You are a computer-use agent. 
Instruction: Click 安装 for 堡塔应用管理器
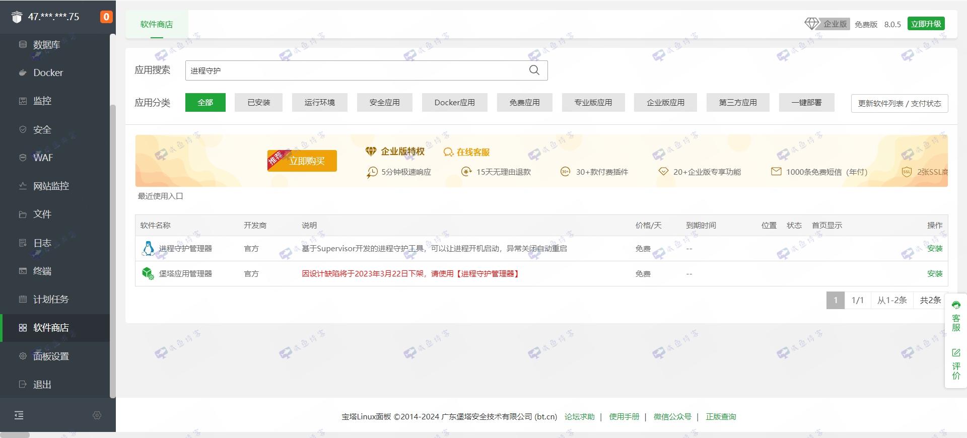pos(935,273)
